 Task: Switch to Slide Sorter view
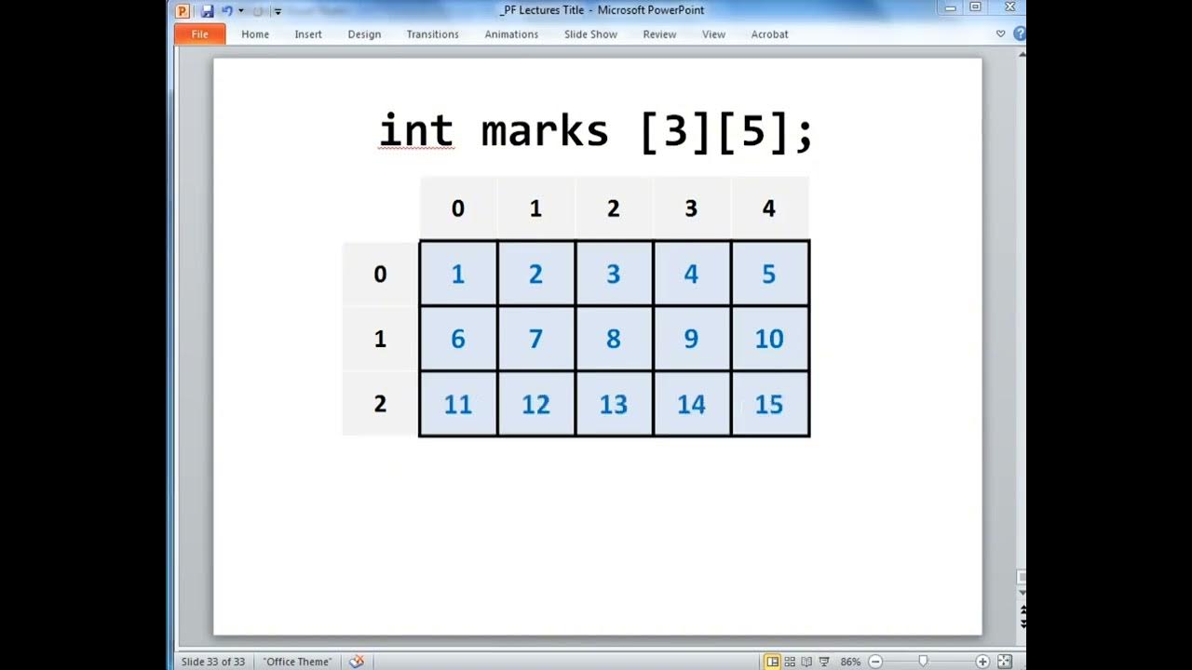[x=790, y=662]
